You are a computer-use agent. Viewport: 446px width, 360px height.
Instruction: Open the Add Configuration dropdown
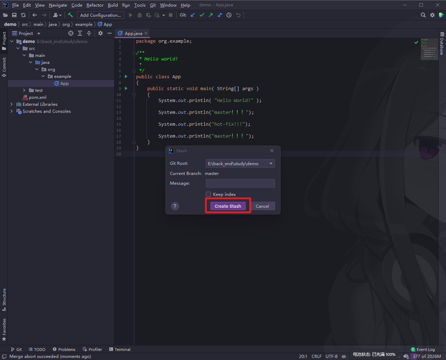tap(101, 15)
